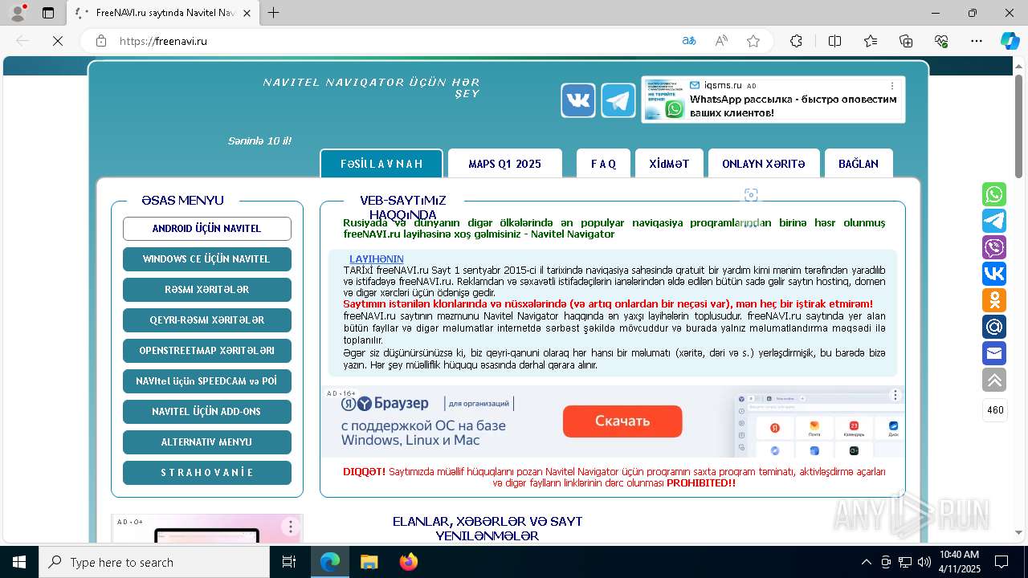Open Firefox from taskbar

tap(409, 562)
